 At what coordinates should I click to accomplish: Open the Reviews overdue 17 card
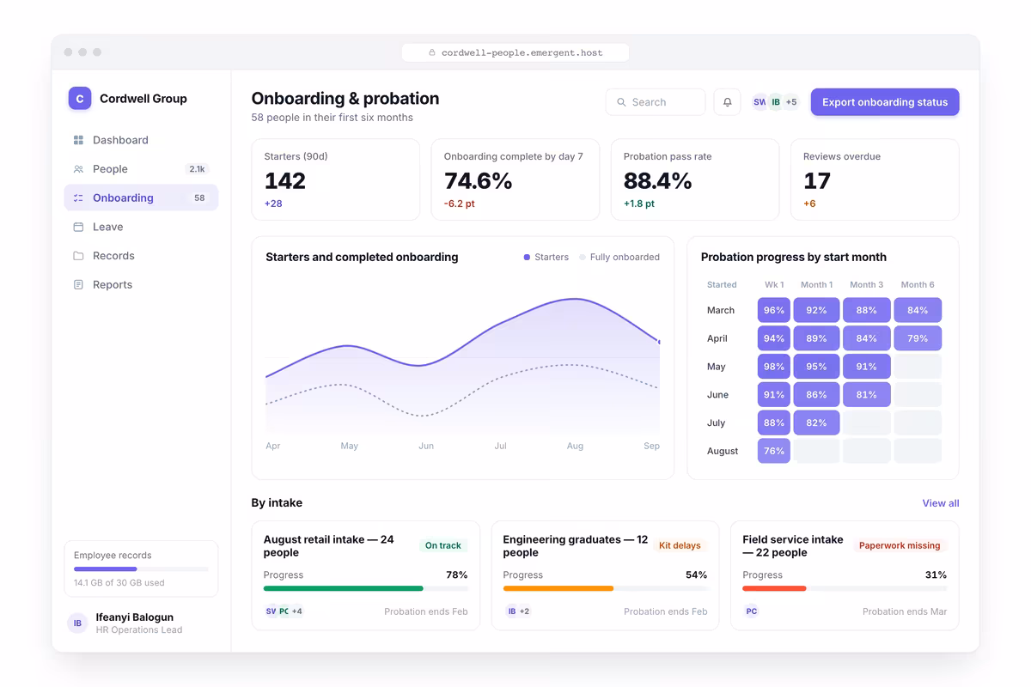pyautogui.click(x=875, y=179)
